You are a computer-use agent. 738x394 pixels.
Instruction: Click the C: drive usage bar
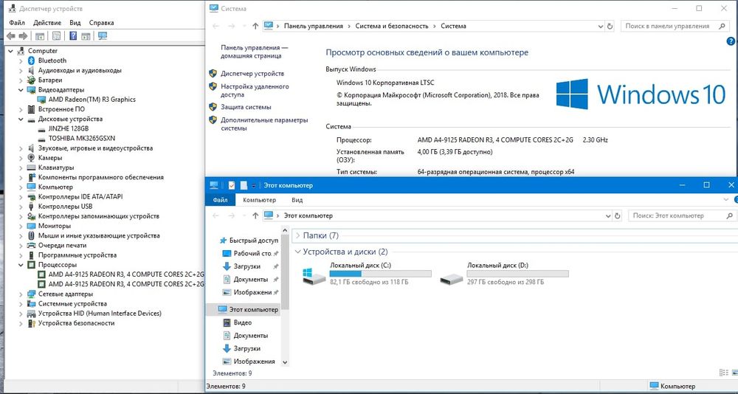(x=380, y=274)
